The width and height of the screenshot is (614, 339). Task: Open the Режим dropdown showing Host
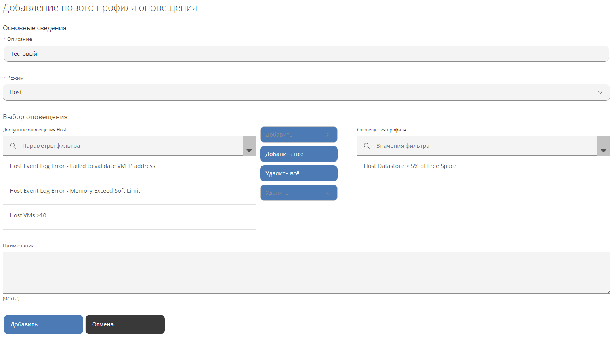pos(306,93)
